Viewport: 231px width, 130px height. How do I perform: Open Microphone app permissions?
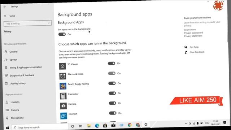coord(17,118)
